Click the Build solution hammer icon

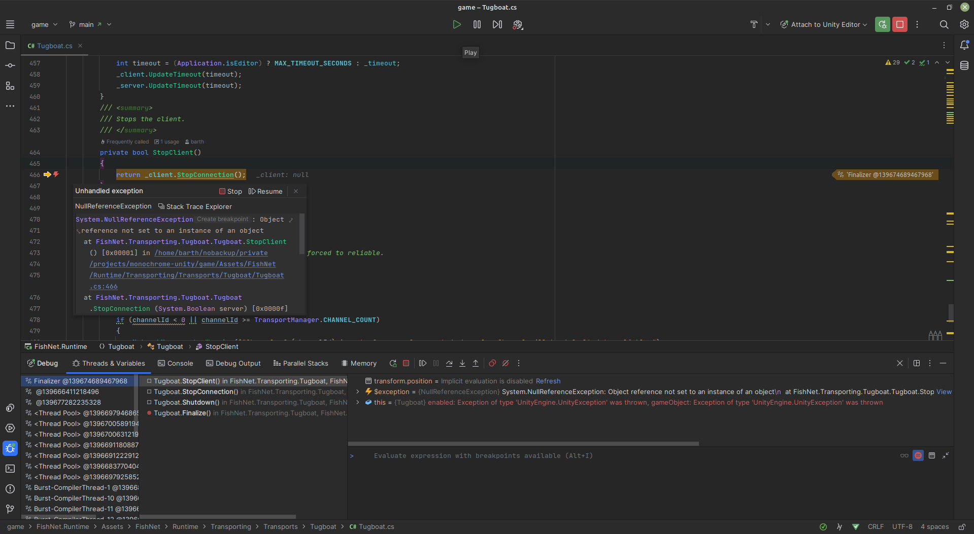[x=754, y=24]
